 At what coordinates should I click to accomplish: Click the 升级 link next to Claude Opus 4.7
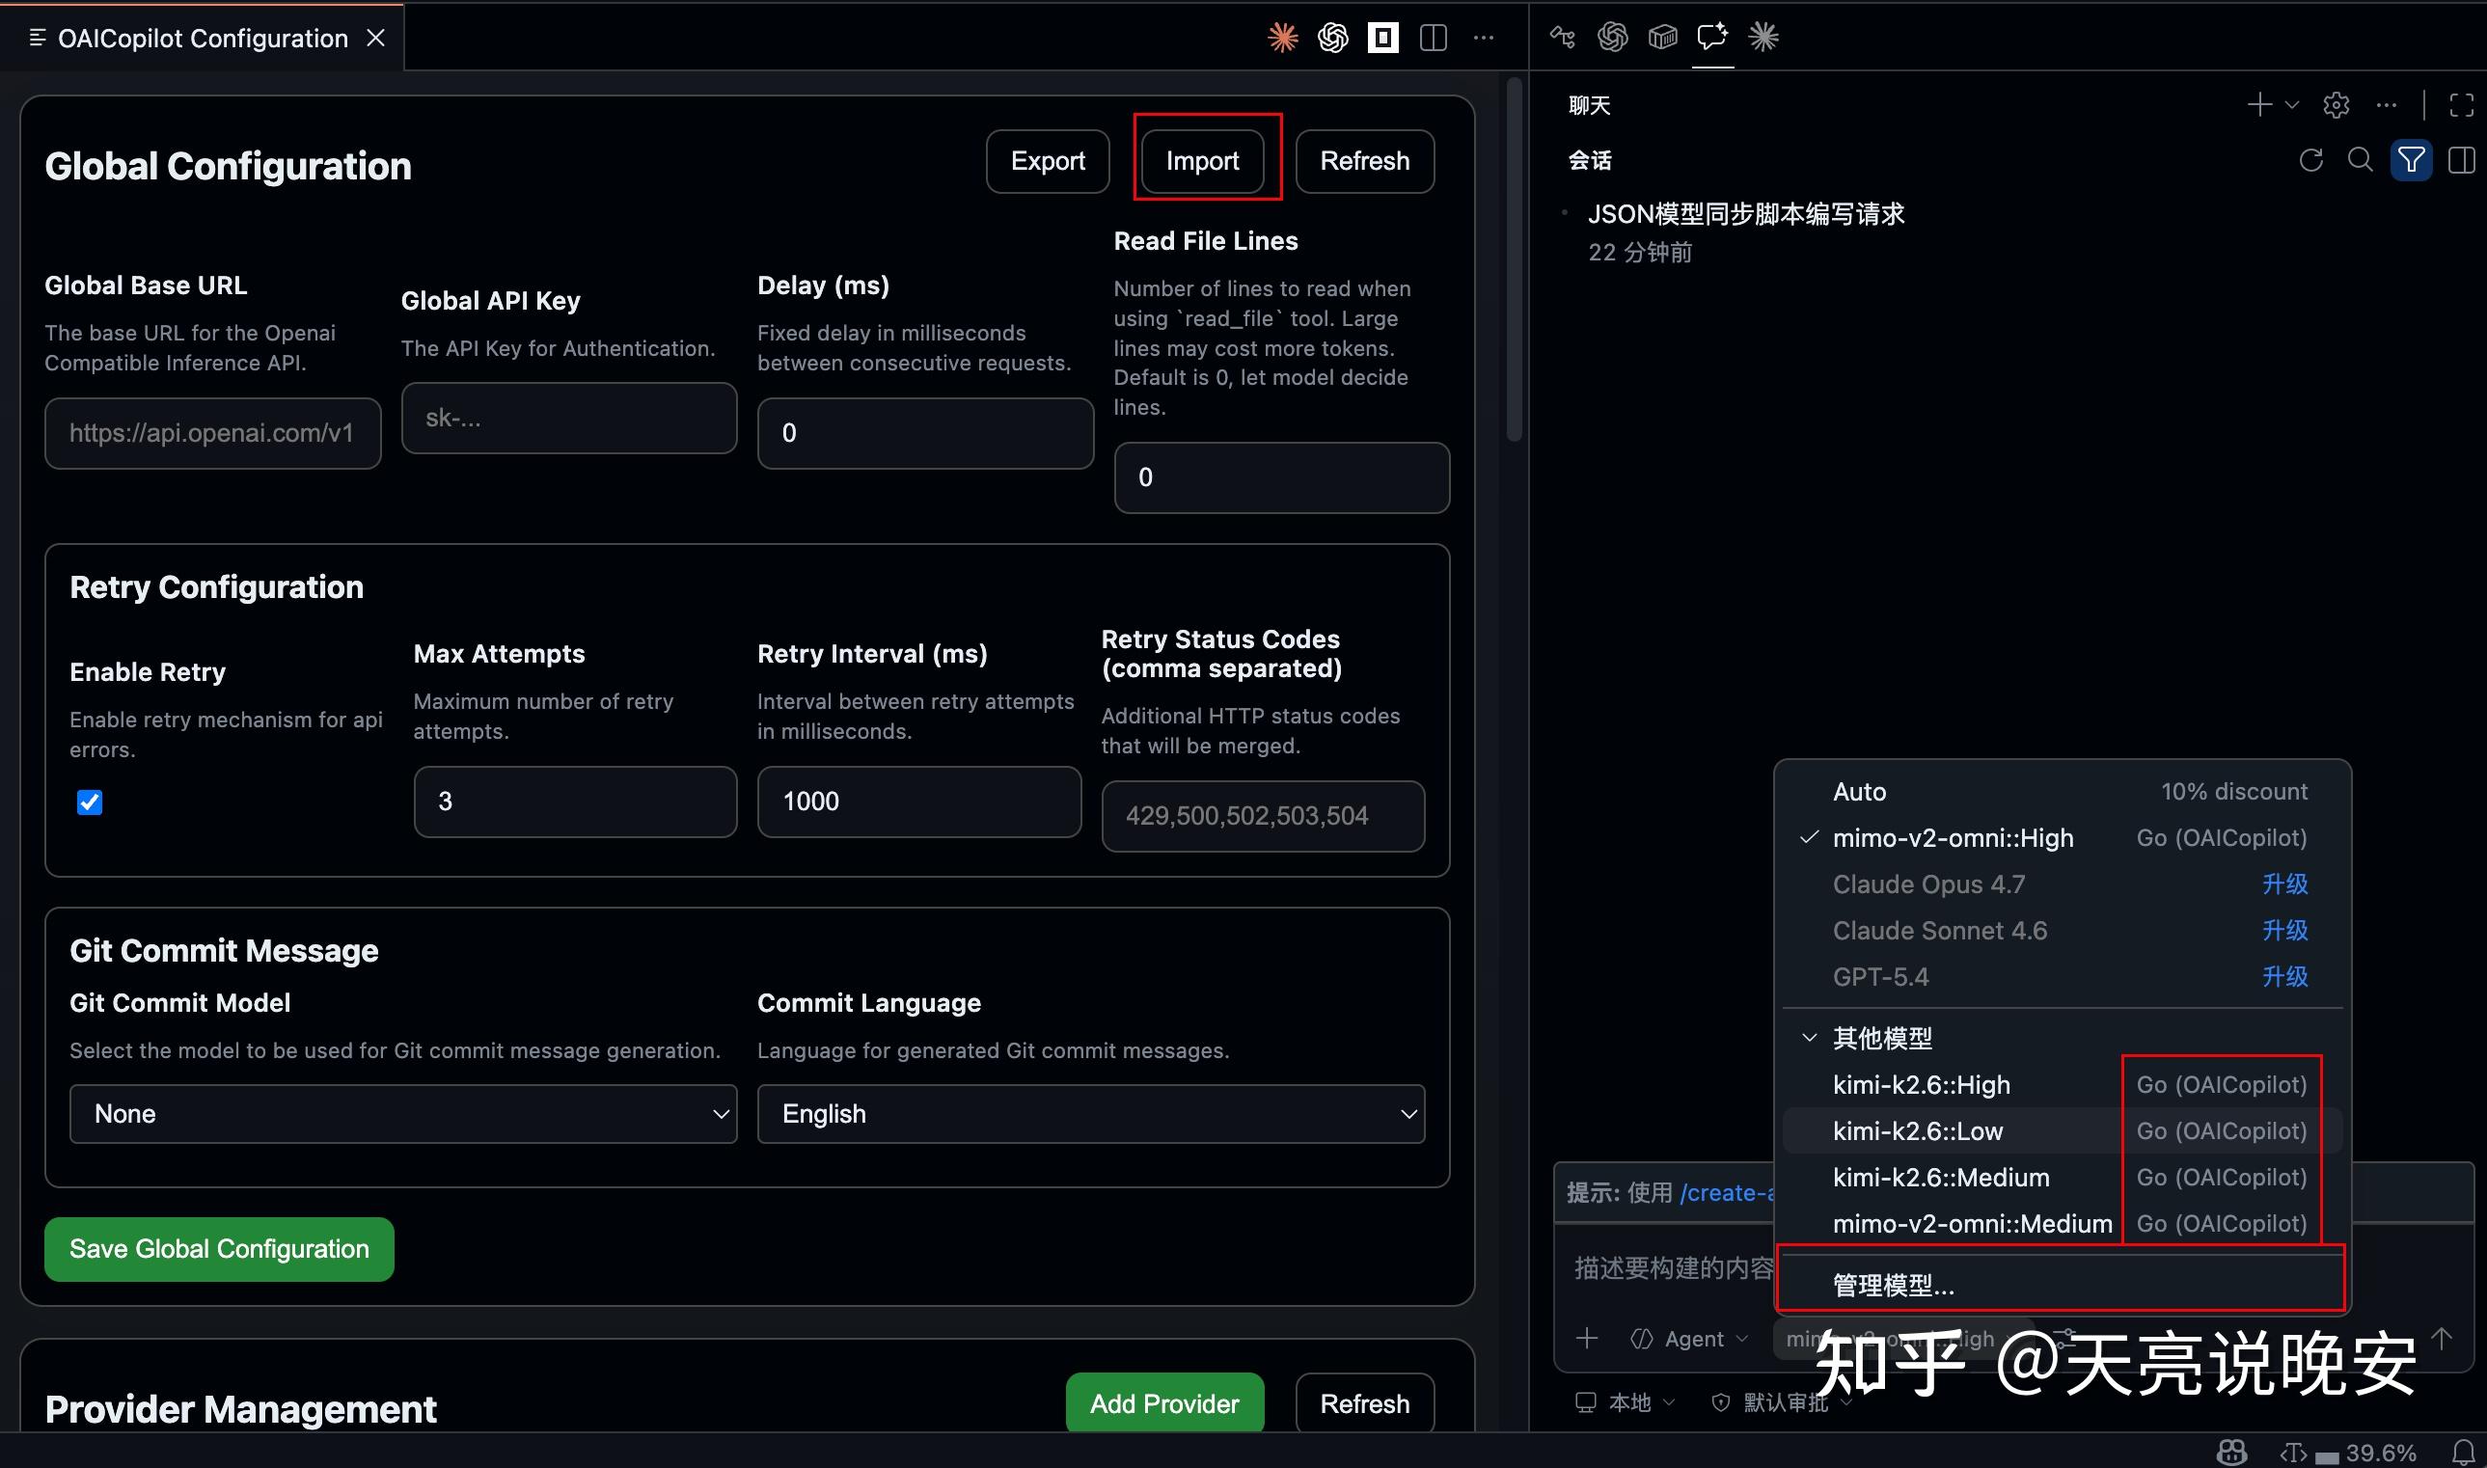pyautogui.click(x=2284, y=884)
